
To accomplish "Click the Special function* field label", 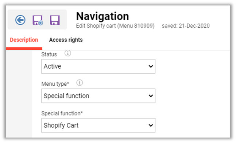I will [62, 113].
